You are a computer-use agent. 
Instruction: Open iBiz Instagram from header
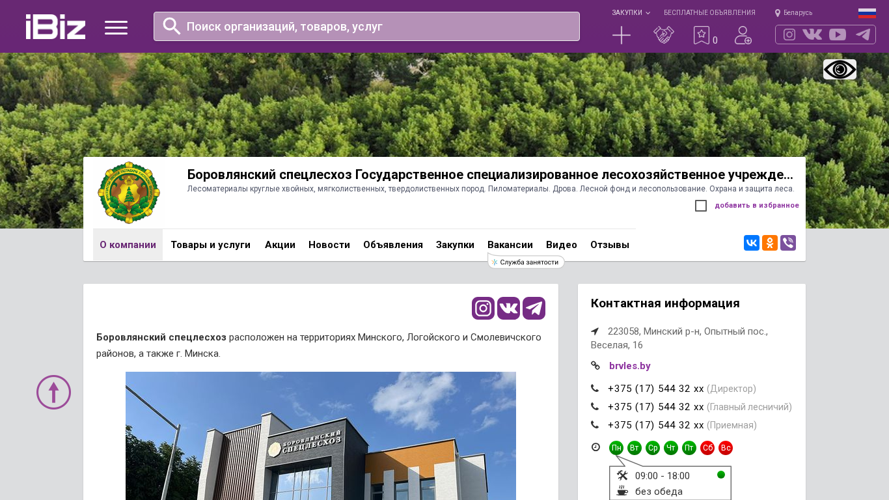point(789,35)
